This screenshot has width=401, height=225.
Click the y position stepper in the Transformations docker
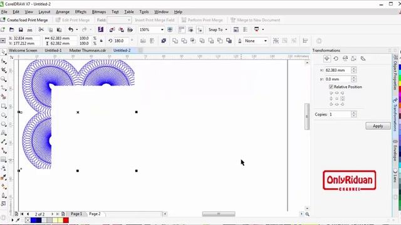tap(353, 79)
